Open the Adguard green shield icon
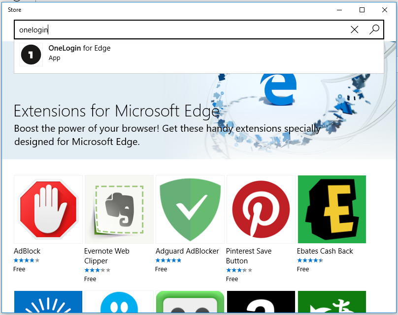This screenshot has width=398, height=315. pyautogui.click(x=190, y=209)
